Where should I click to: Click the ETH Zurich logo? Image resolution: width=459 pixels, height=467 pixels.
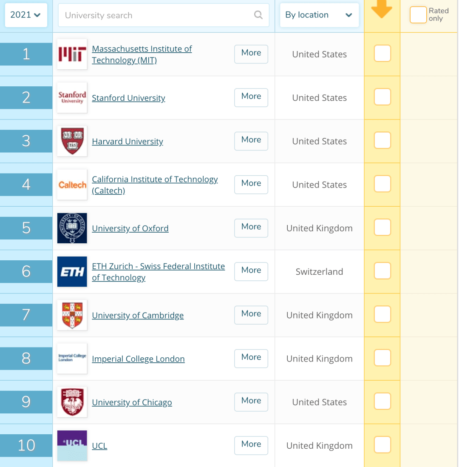click(72, 272)
